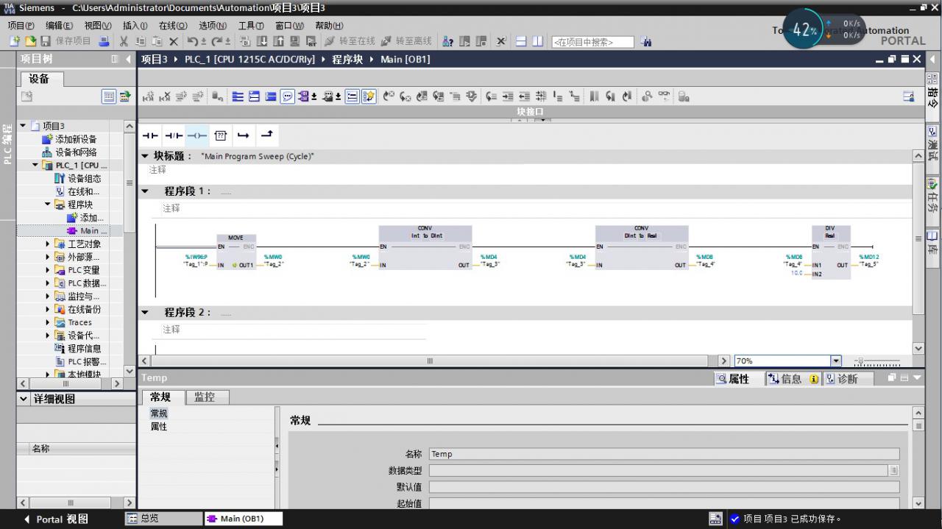The width and height of the screenshot is (942, 529).
Task: Collapse the PLC_1 device node
Action: [35, 166]
